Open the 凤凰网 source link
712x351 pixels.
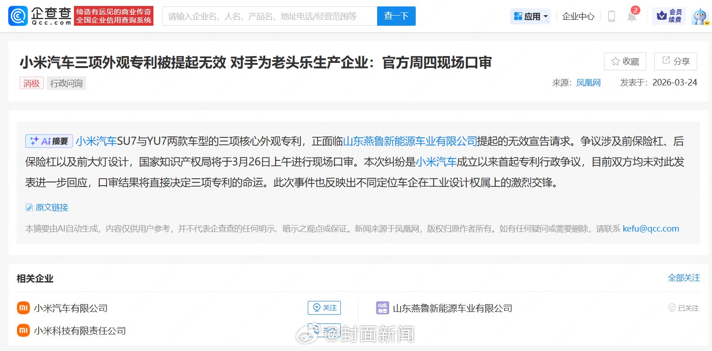[x=588, y=83]
